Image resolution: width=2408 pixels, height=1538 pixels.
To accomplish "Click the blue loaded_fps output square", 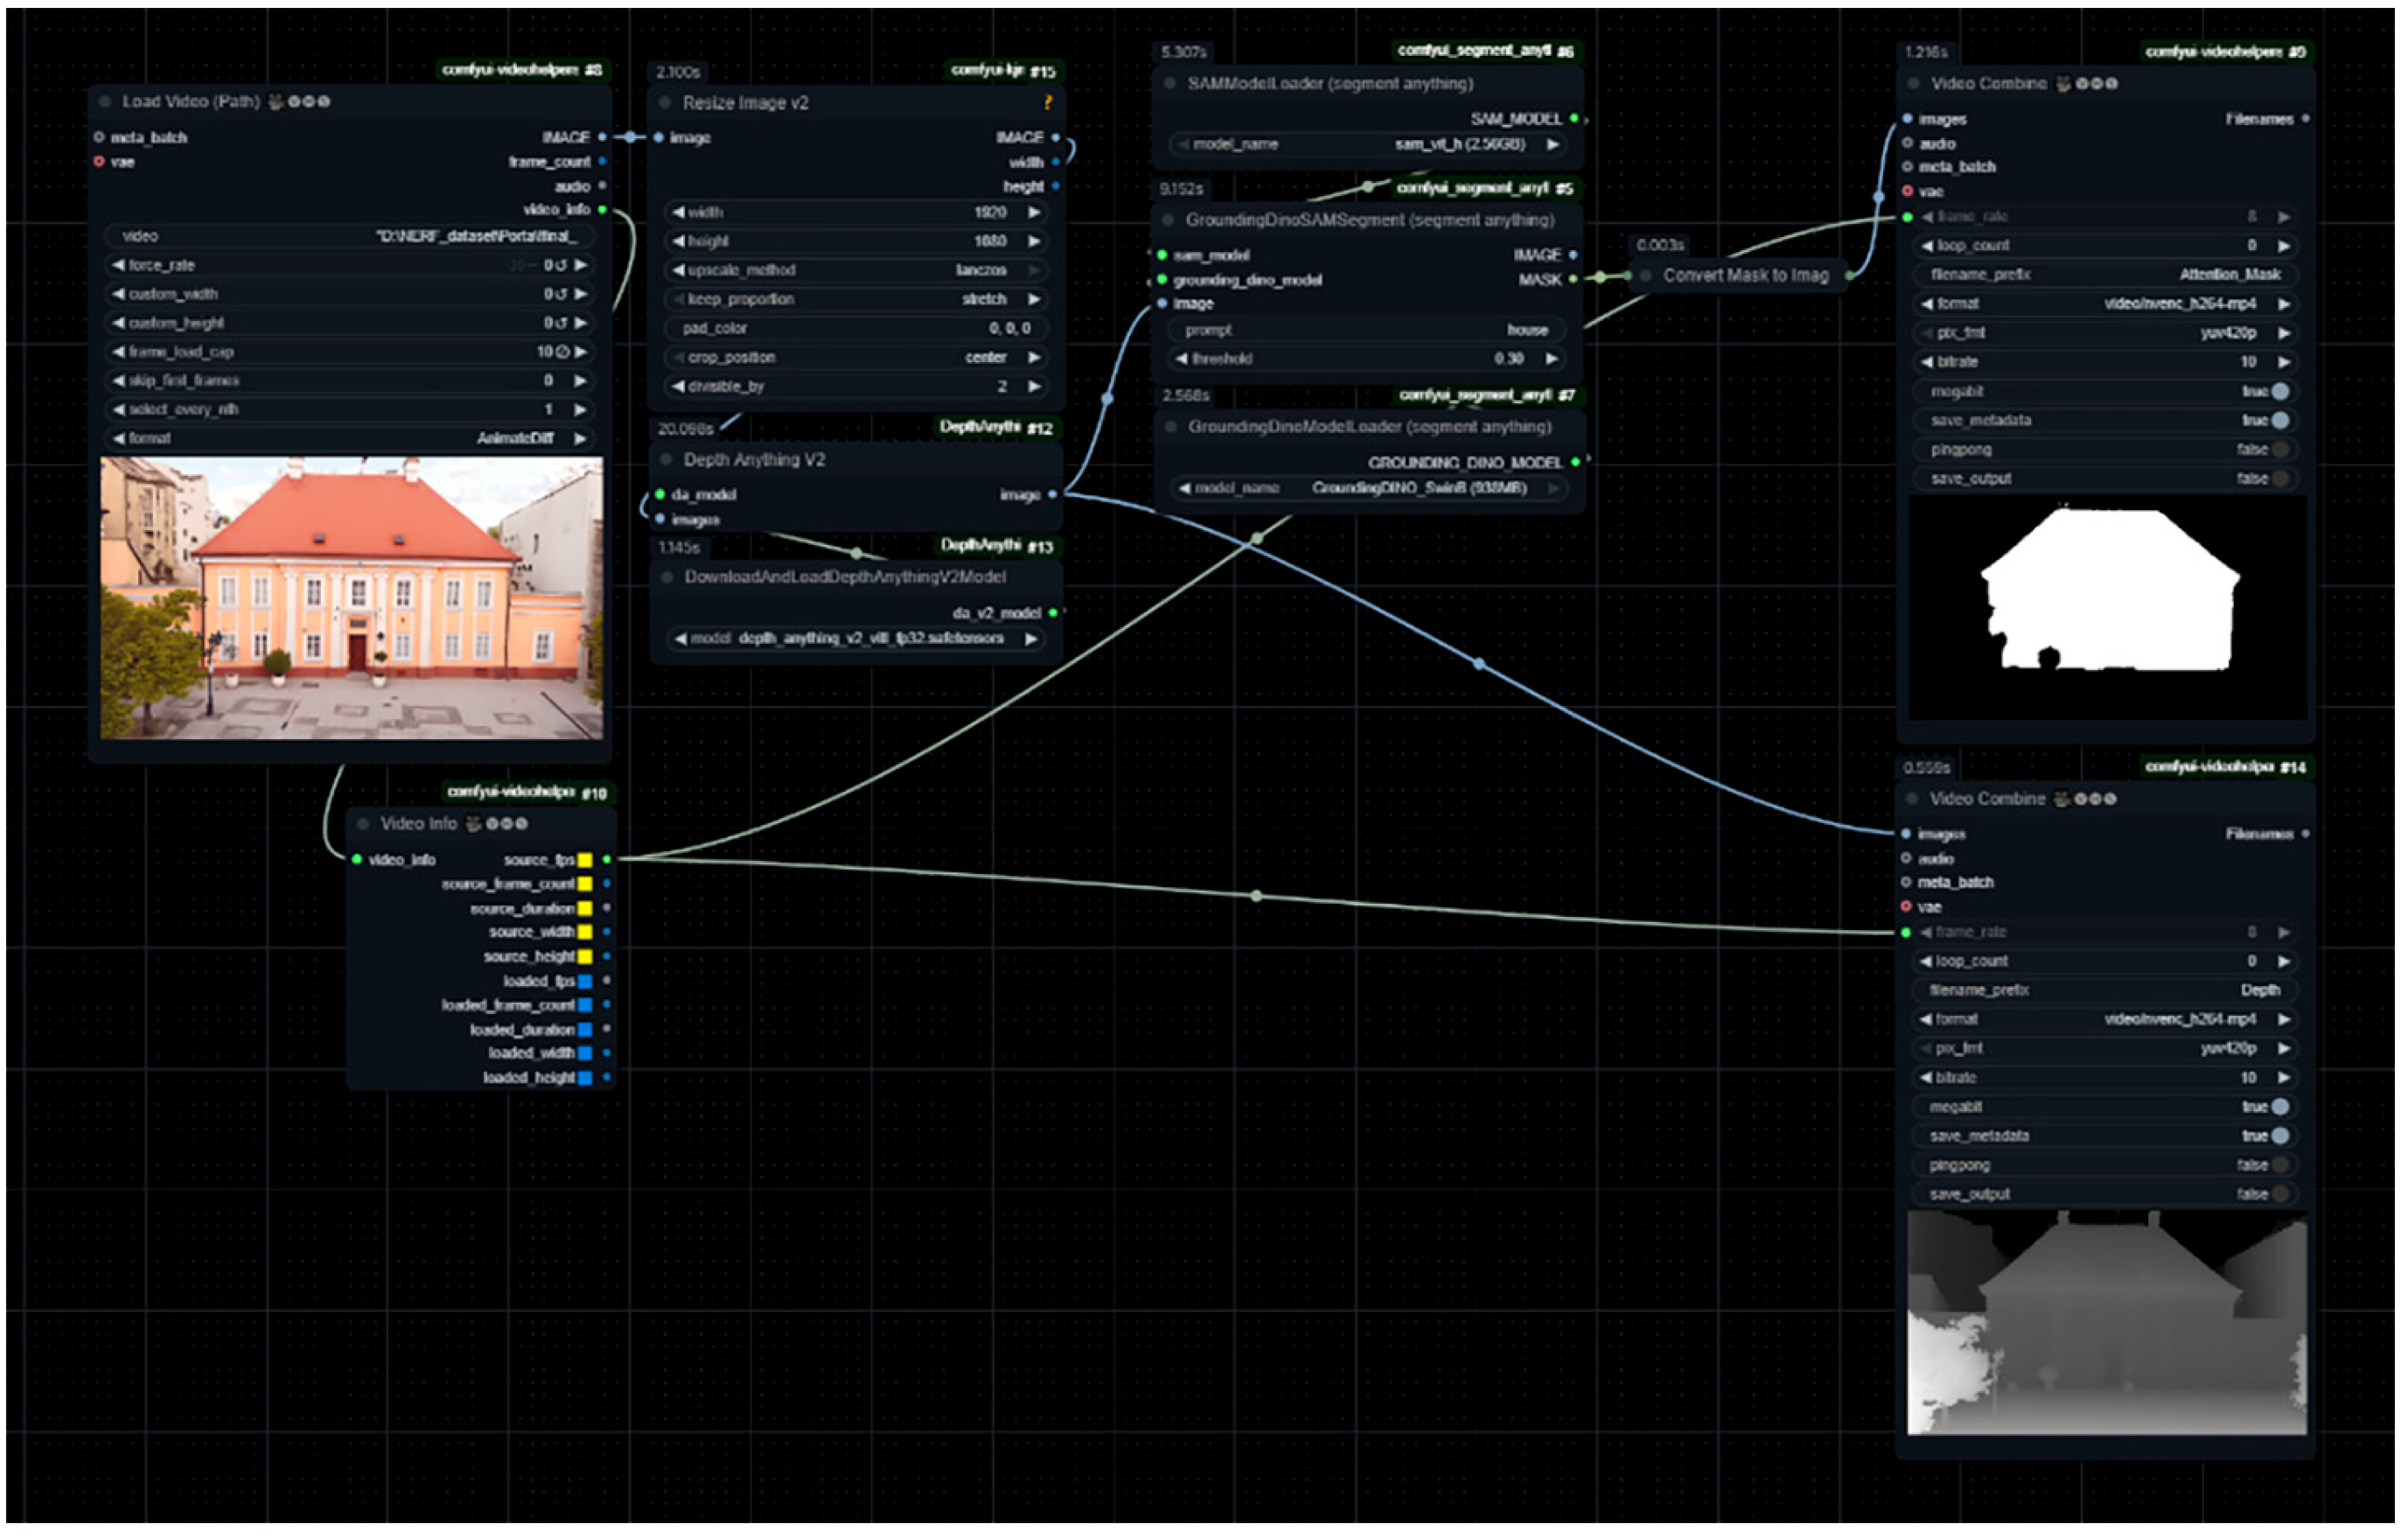I will [585, 982].
